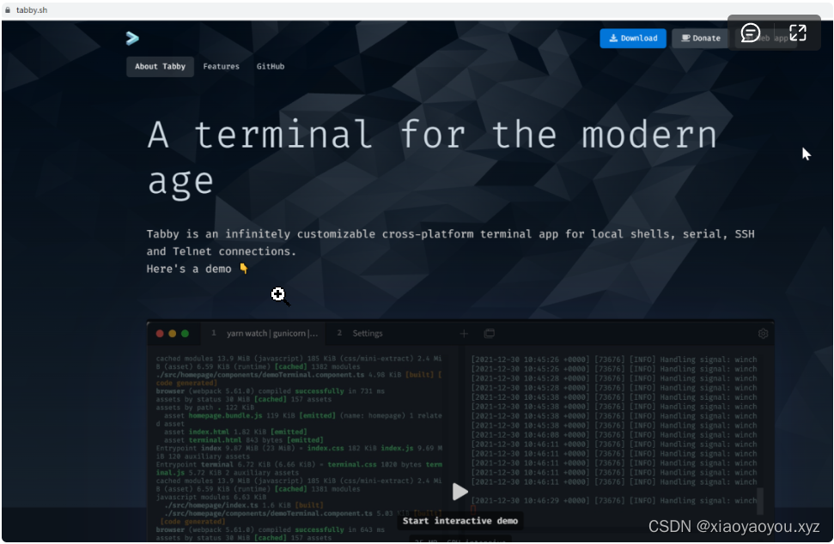834x544 pixels.
Task: Switch to the Features tab
Action: [x=222, y=66]
